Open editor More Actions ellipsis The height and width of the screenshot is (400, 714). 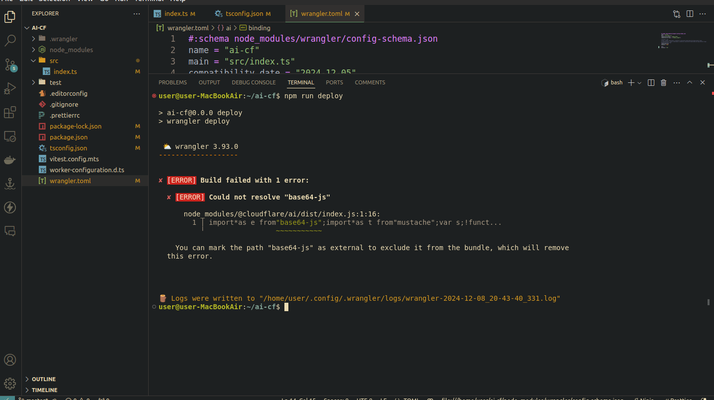(703, 14)
